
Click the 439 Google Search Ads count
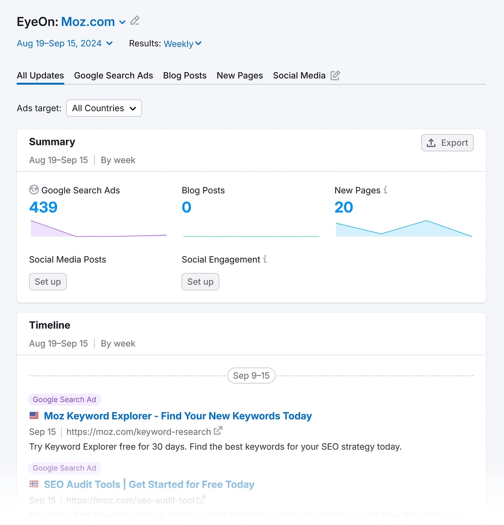[x=43, y=207]
